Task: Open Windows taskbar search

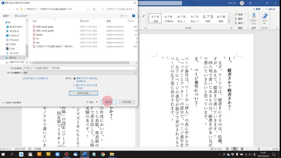Action: [x=12, y=154]
